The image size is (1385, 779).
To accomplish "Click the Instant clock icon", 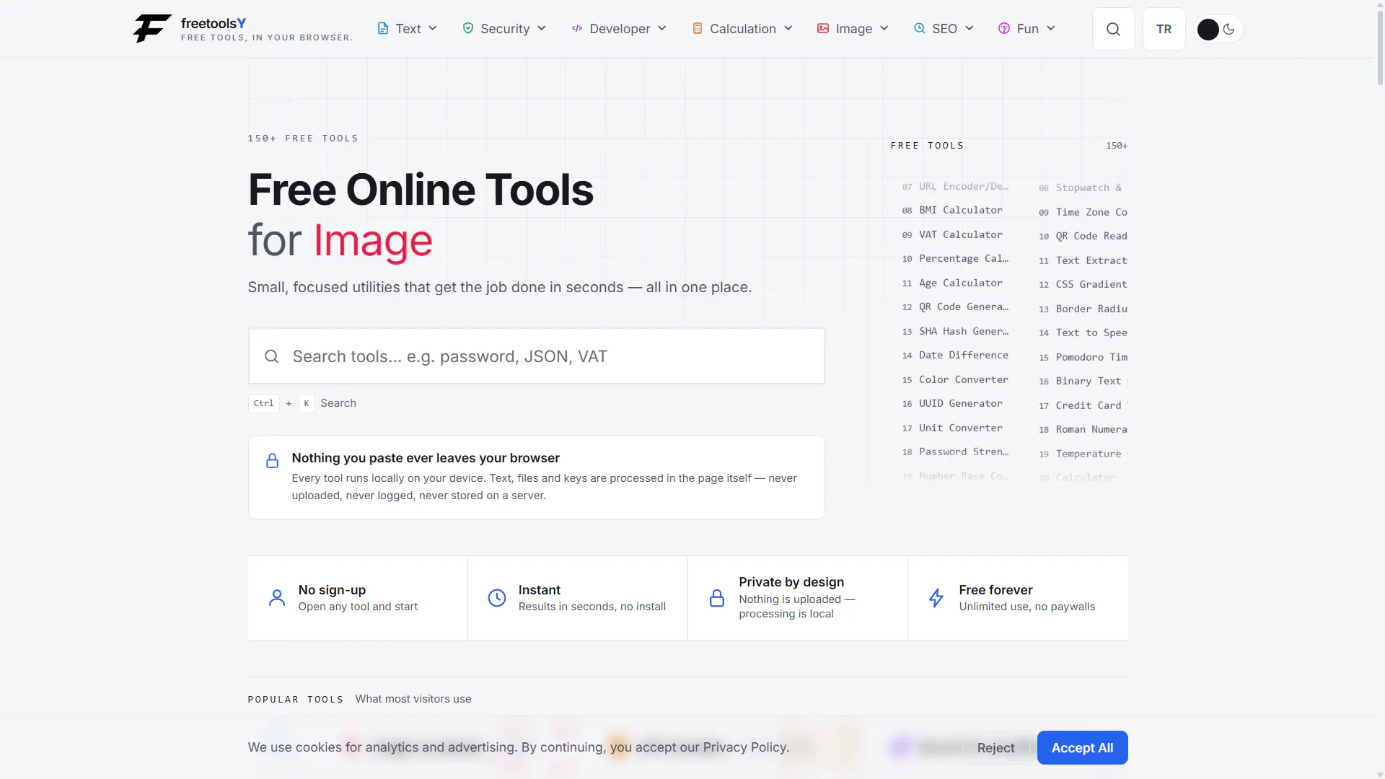I will pyautogui.click(x=497, y=597).
